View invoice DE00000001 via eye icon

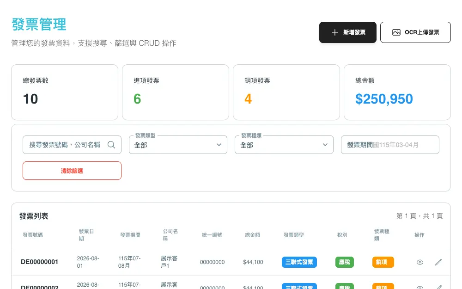click(420, 262)
